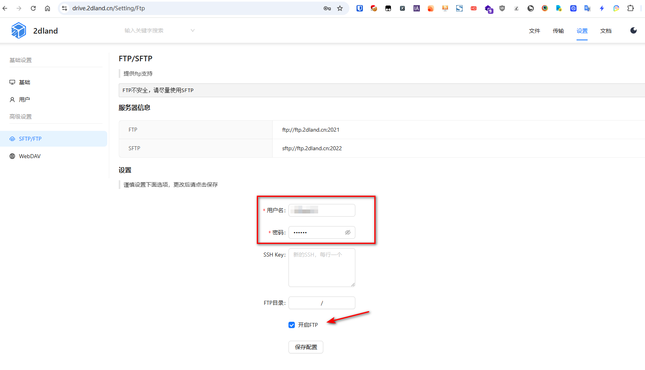Click the user icon beside 用户
The image size is (645, 370).
pos(12,99)
